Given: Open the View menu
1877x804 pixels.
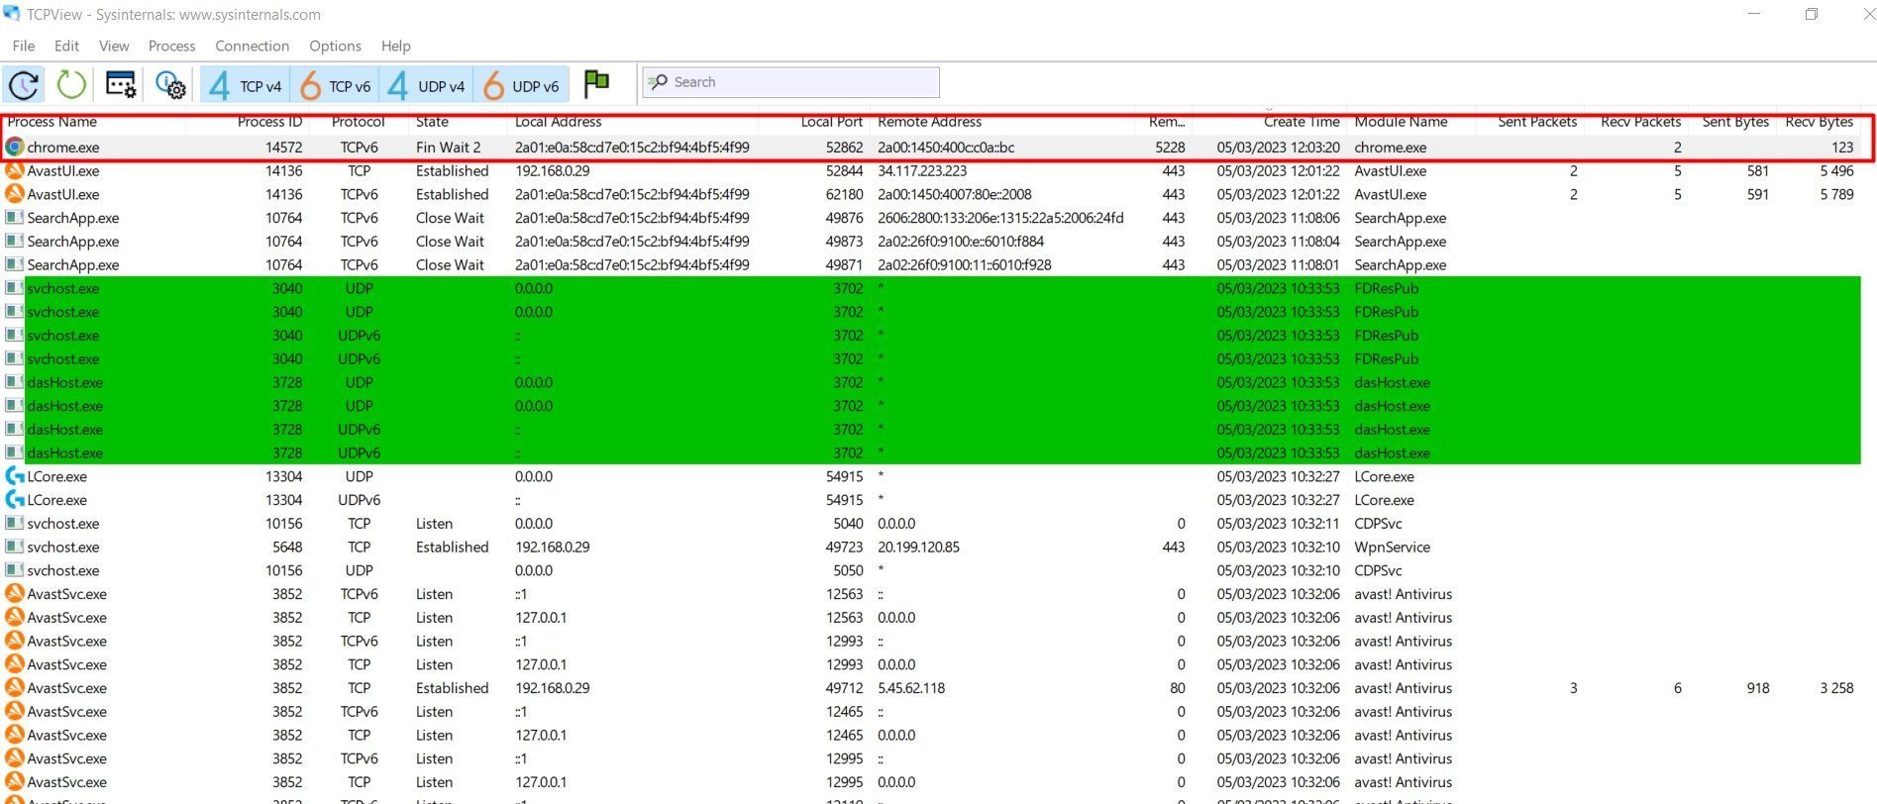Looking at the screenshot, I should pyautogui.click(x=114, y=46).
